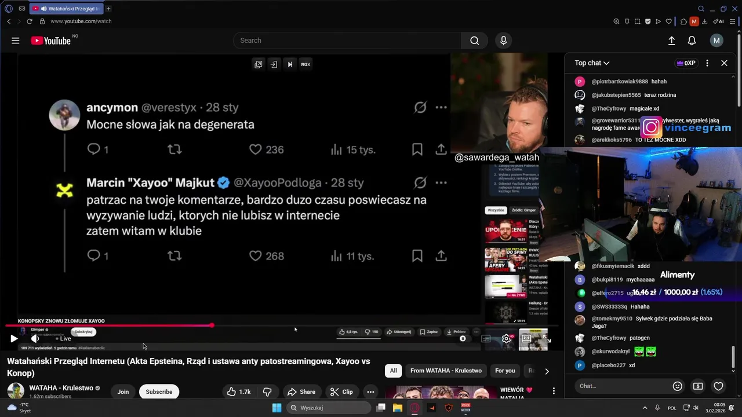This screenshot has height=417, width=742.
Task: Select the All filter chip
Action: click(x=394, y=371)
